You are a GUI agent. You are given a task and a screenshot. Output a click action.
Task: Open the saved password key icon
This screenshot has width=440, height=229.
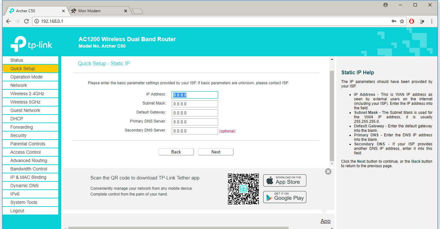click(394, 21)
